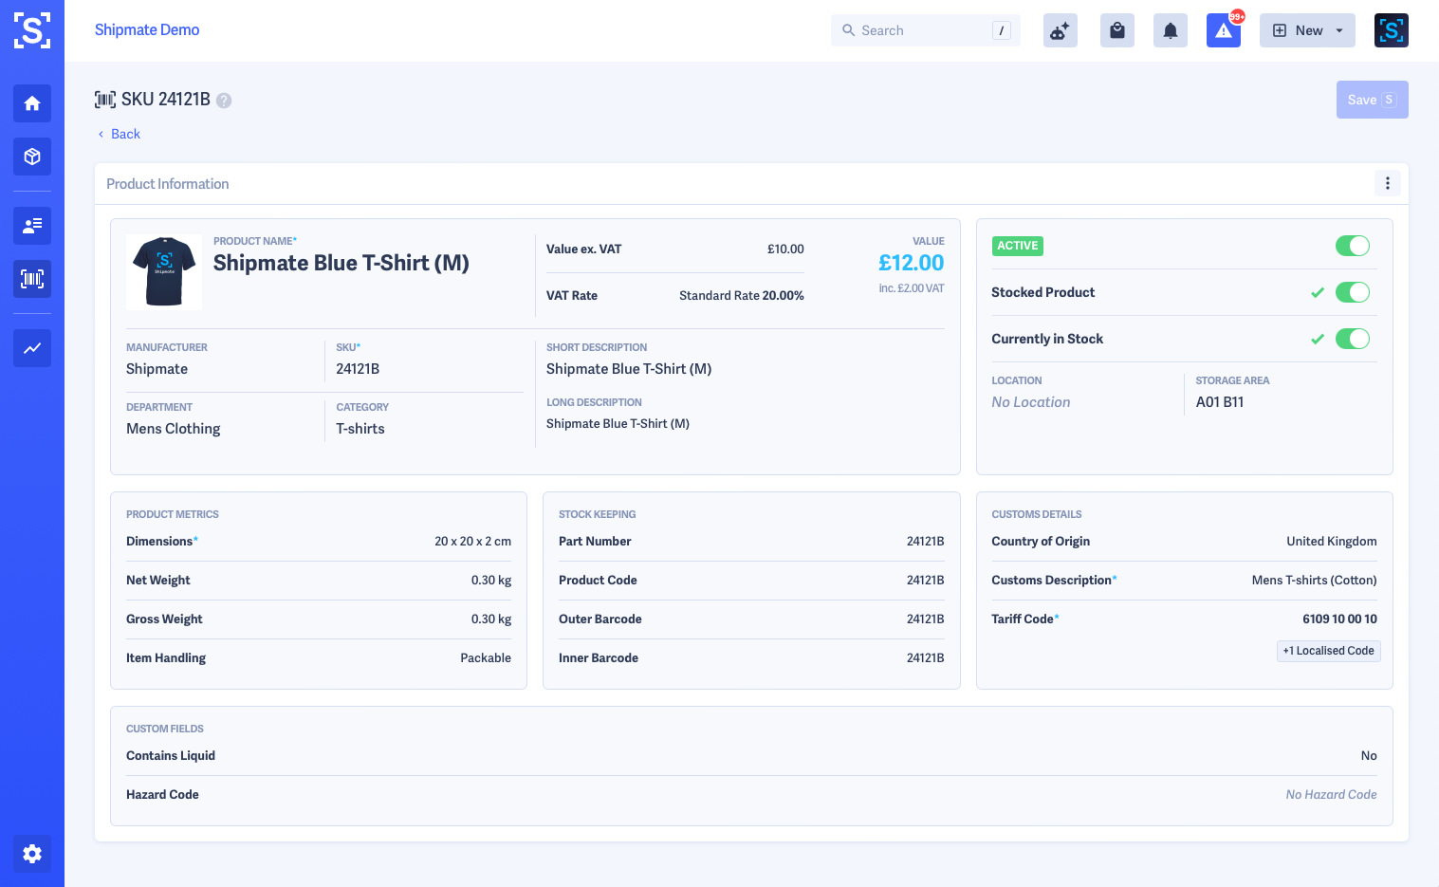
Task: Click Customs Description Mens T-shirts (Cotton)
Action: pos(1314,581)
